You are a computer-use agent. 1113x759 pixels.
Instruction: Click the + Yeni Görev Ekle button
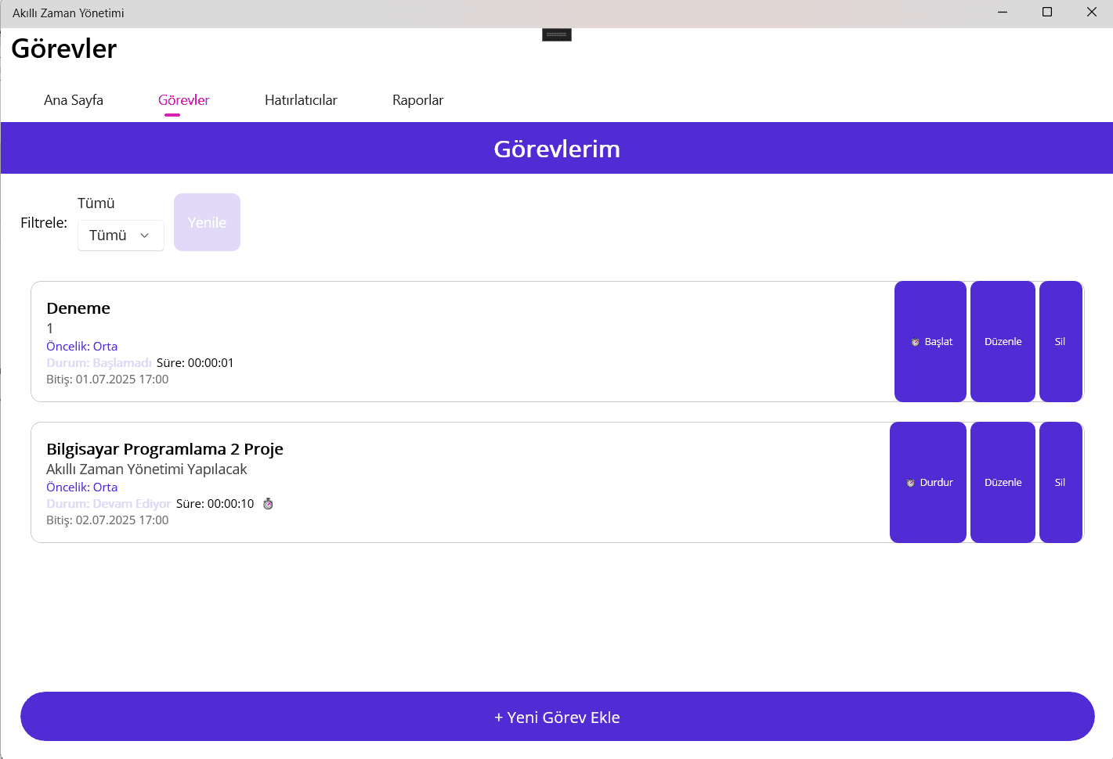[x=557, y=716]
